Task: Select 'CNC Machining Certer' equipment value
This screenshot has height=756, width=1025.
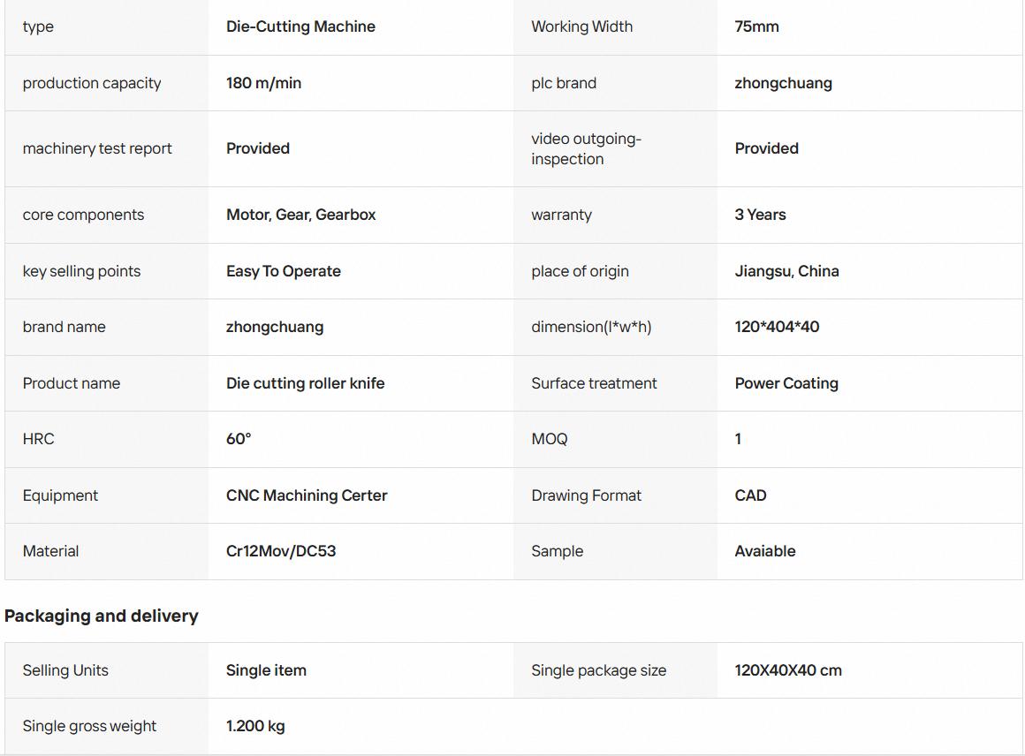Action: [x=307, y=495]
